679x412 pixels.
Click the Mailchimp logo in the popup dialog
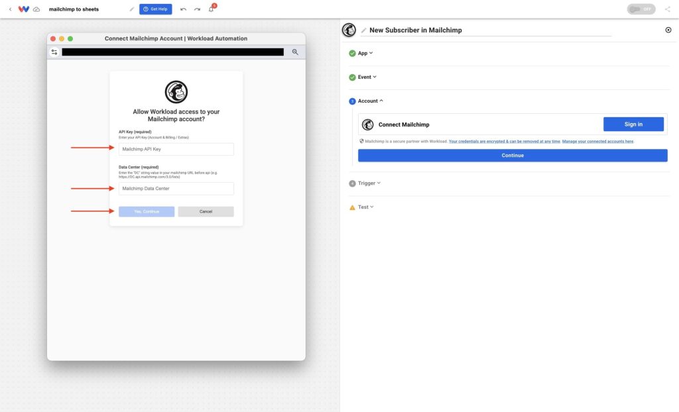point(176,92)
